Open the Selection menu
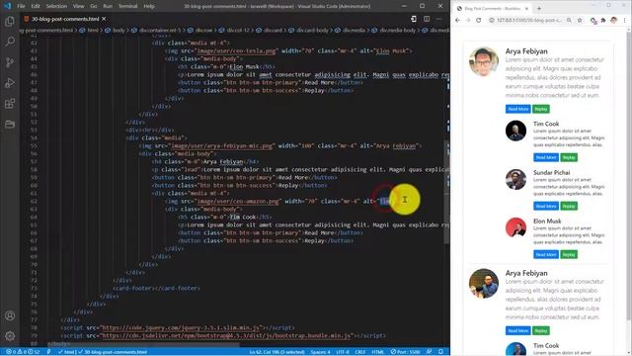The height and width of the screenshot is (356, 632). (56, 6)
